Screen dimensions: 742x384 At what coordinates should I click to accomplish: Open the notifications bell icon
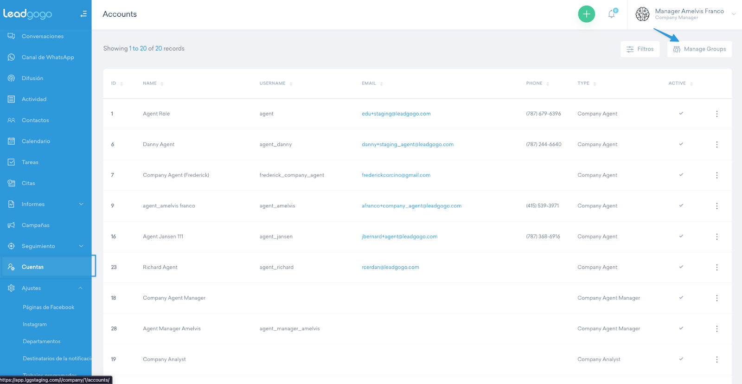pos(612,14)
